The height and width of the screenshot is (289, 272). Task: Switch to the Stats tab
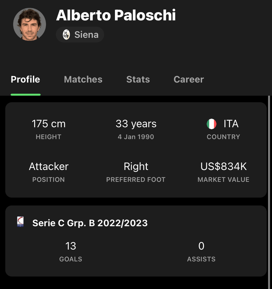(138, 80)
